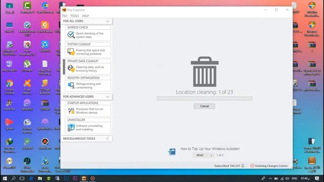Open the Express Check quick checking tool
Screen dimensions: 324x182
(x=88, y=33)
